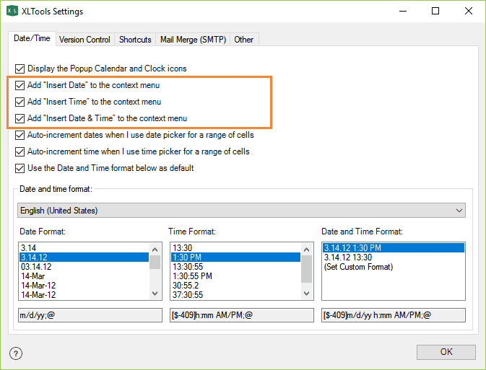Viewport: 486px width, 370px height.
Task: Select "14-Mar" in the Date Format list
Action: pyautogui.click(x=84, y=276)
